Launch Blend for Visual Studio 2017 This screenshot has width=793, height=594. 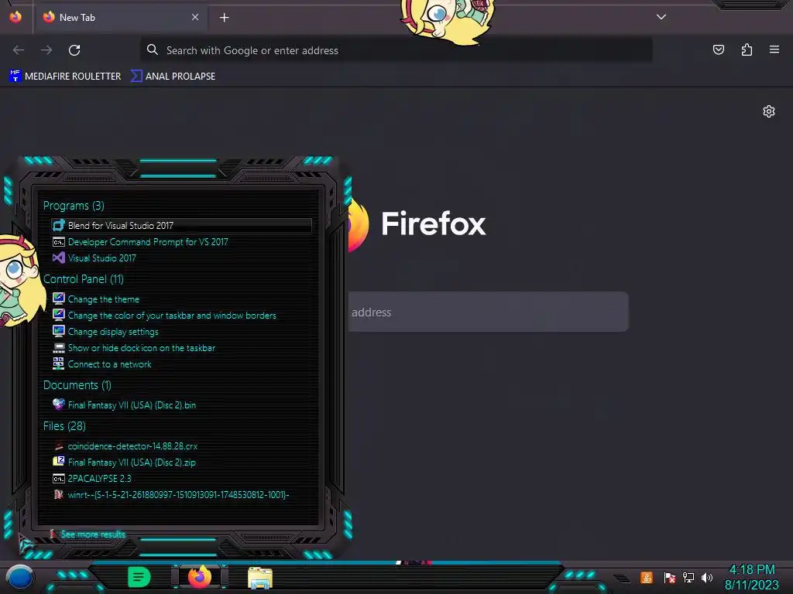click(181, 226)
